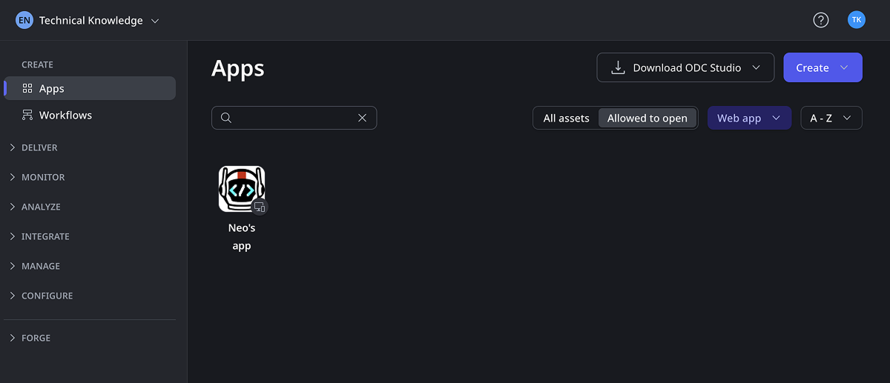890x383 pixels.
Task: Open the Web app type dropdown
Action: [749, 118]
